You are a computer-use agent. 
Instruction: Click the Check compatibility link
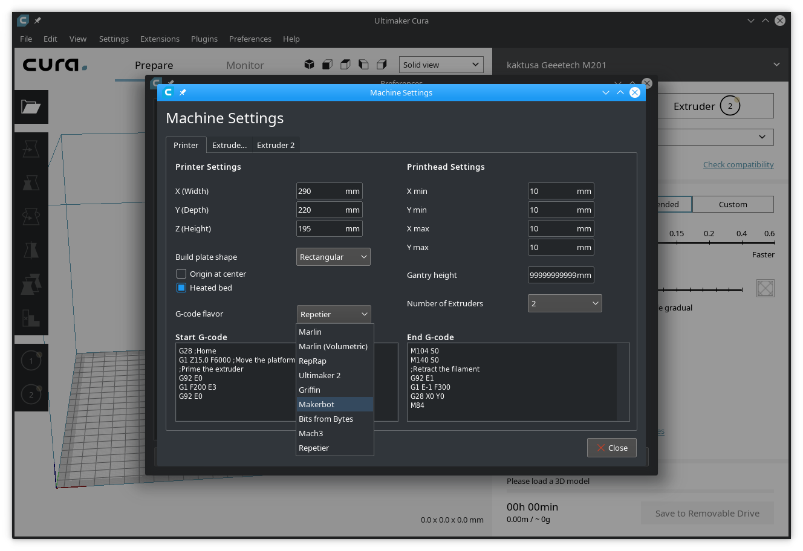738,164
